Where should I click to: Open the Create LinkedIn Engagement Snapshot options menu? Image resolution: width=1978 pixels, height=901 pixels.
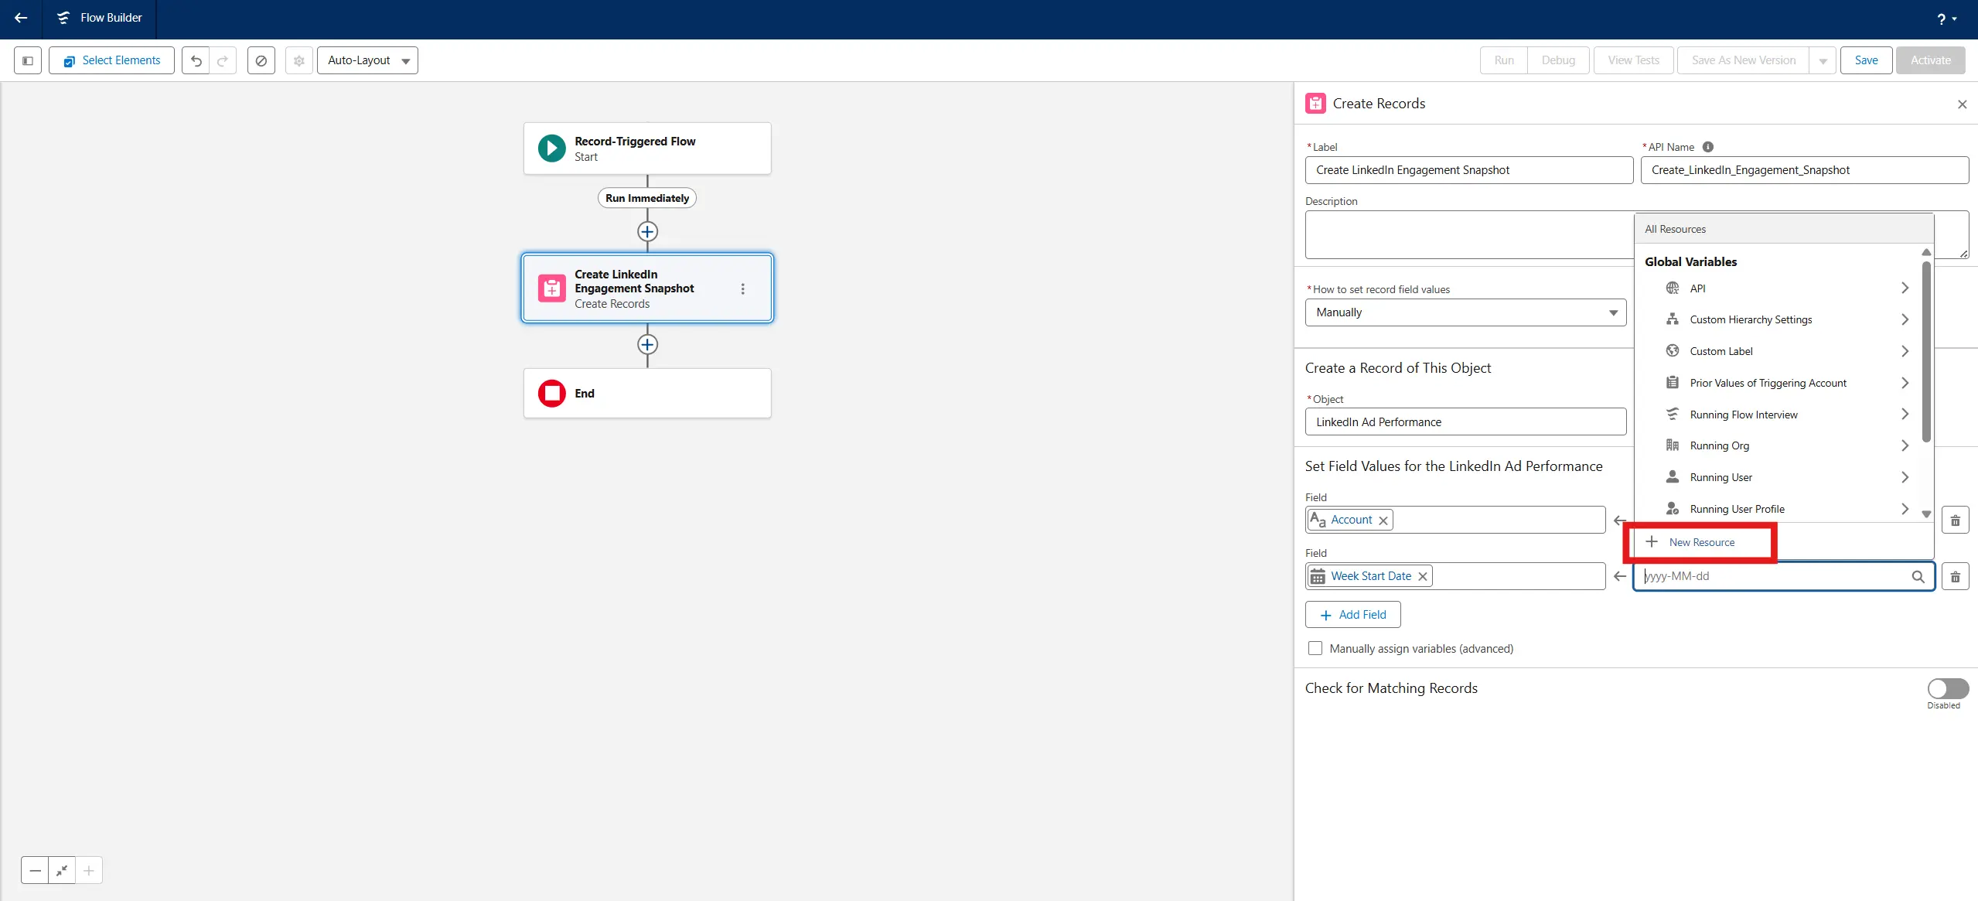742,288
